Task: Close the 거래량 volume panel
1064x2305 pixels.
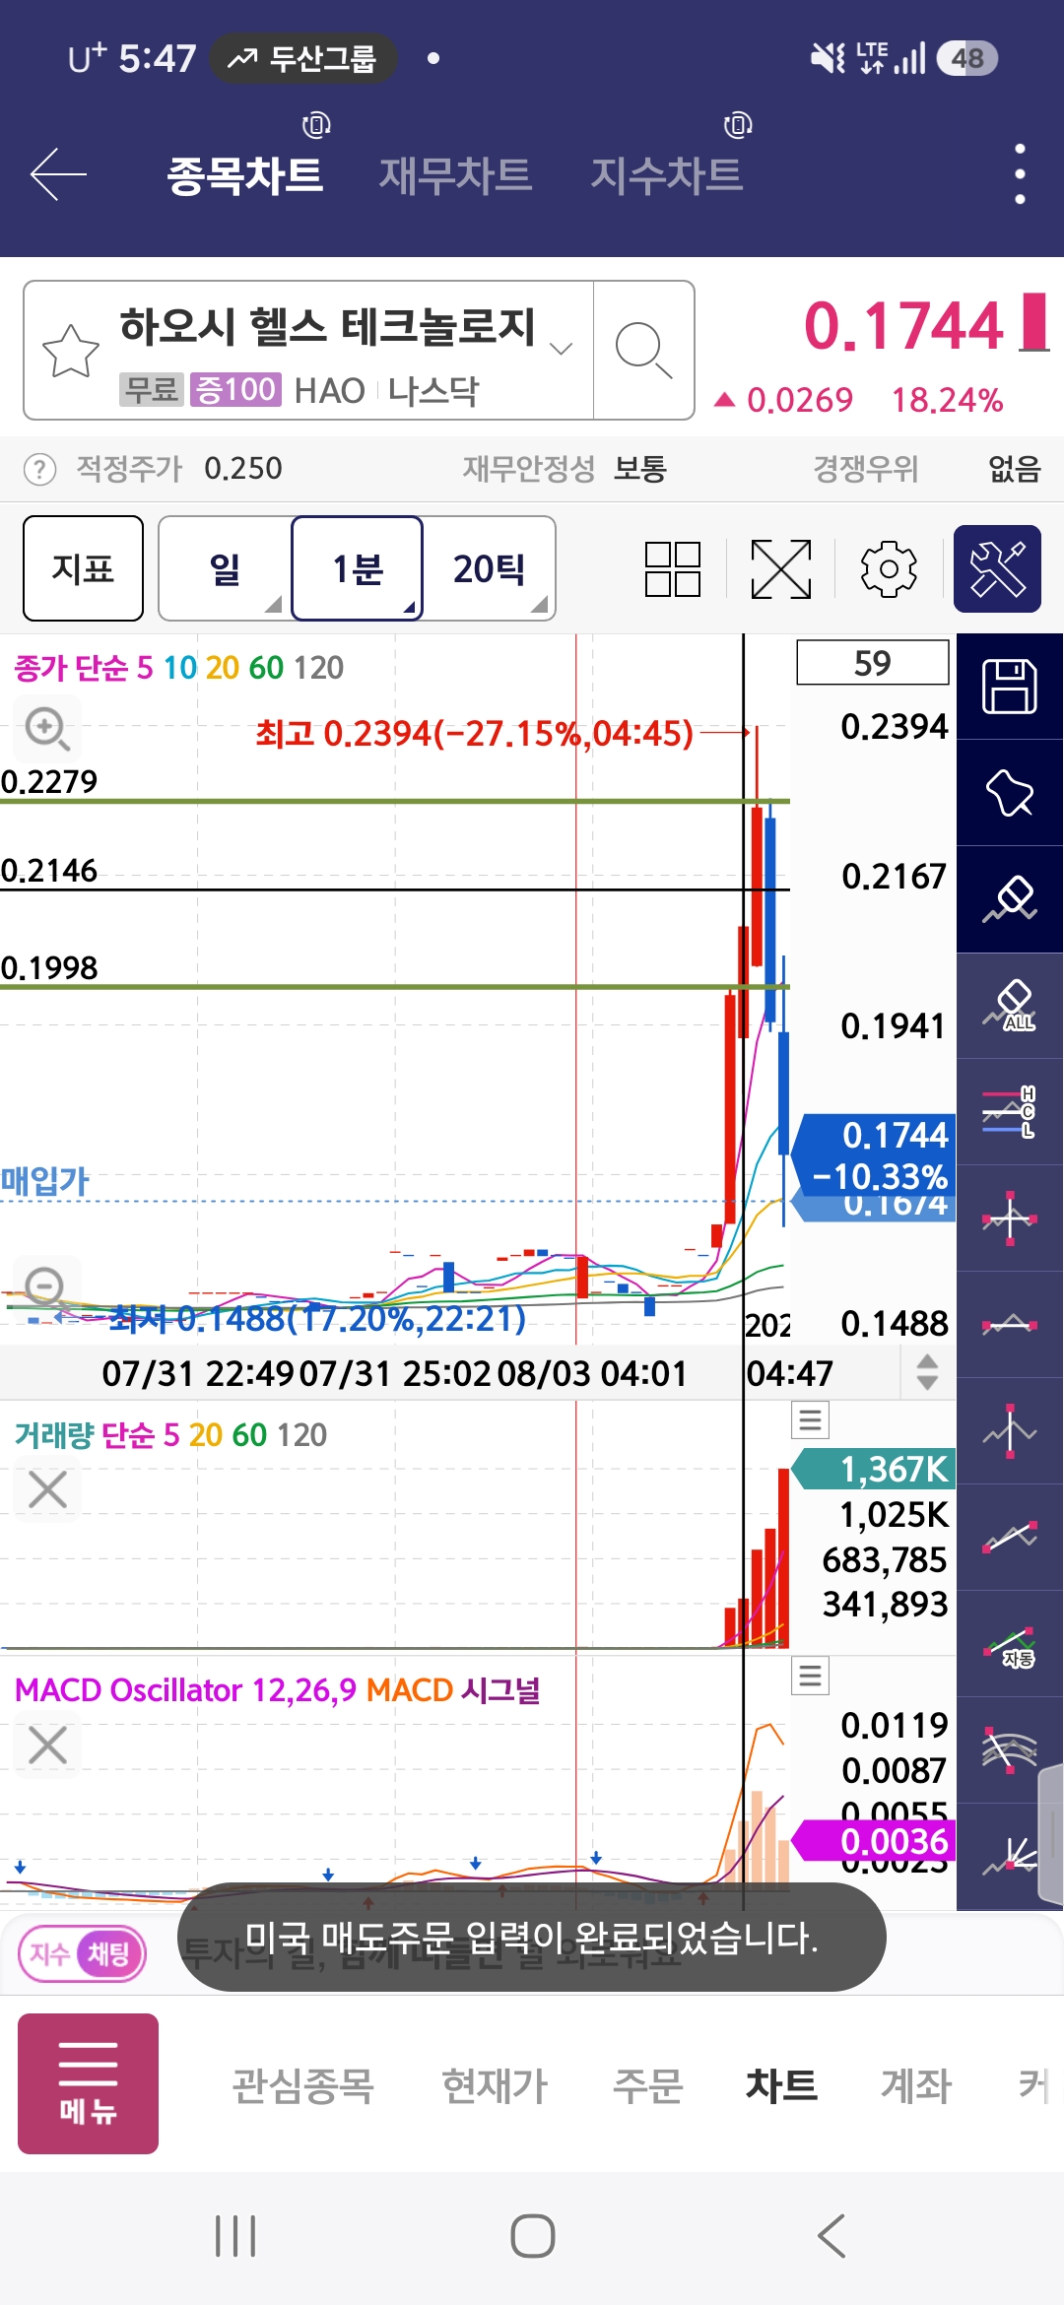Action: [47, 1489]
